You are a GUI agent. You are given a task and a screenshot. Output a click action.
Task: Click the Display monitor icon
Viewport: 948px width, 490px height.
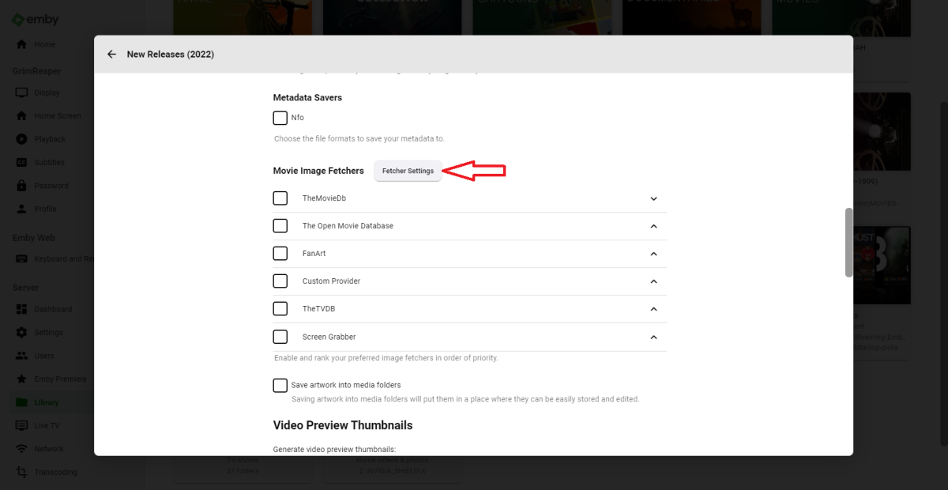coord(22,92)
